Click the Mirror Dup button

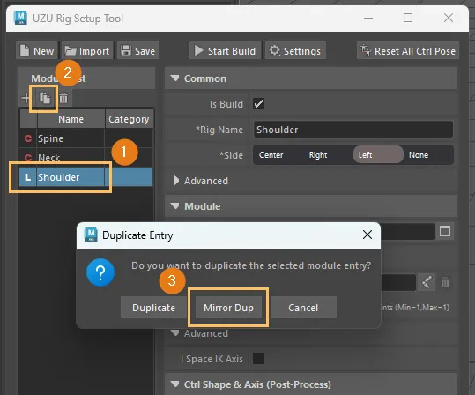click(x=228, y=308)
